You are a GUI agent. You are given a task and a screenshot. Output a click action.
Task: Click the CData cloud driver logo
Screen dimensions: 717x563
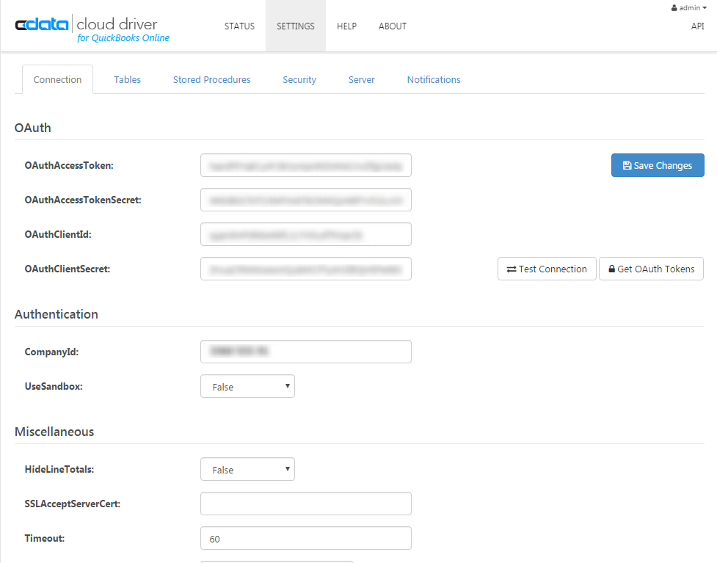click(x=92, y=29)
